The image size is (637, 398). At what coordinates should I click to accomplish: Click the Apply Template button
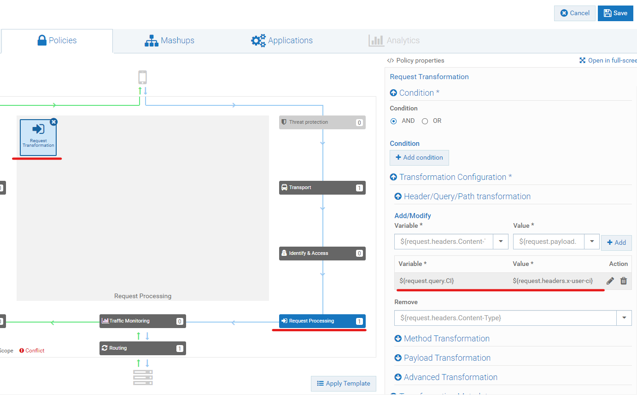point(344,384)
